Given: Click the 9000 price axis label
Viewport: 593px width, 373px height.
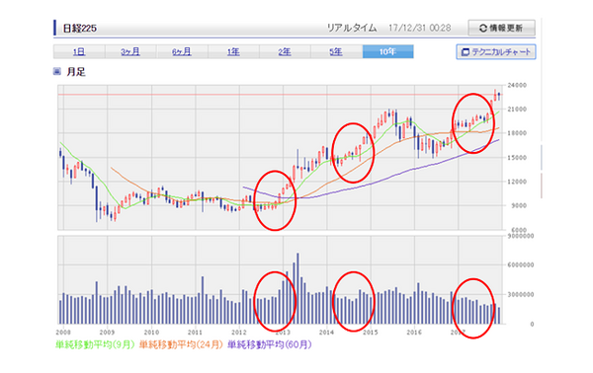Looking at the screenshot, I should pos(520,206).
